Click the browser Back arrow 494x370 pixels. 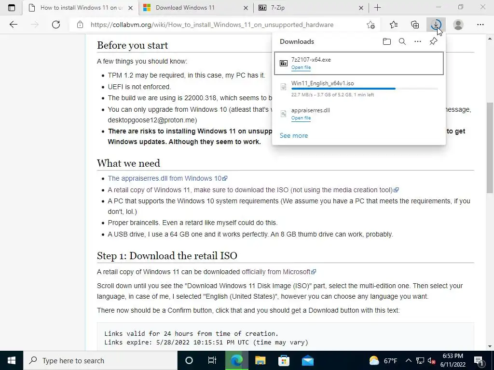[x=13, y=25]
